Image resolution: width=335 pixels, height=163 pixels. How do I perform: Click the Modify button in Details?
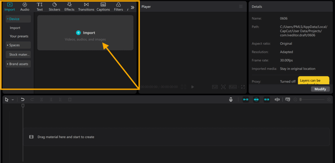320,89
